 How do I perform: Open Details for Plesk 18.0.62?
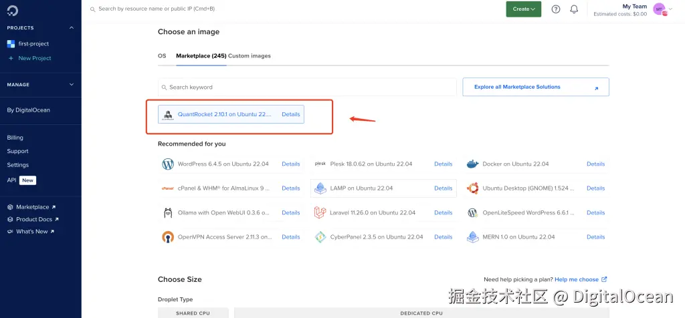[444, 164]
